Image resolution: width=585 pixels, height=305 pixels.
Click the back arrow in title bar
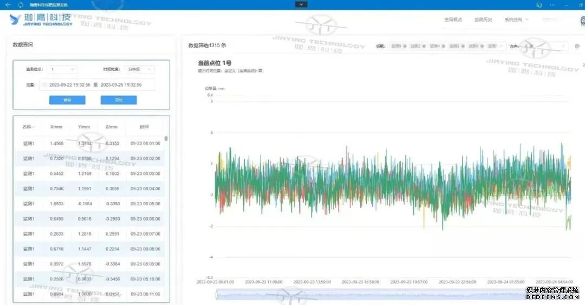8,4
